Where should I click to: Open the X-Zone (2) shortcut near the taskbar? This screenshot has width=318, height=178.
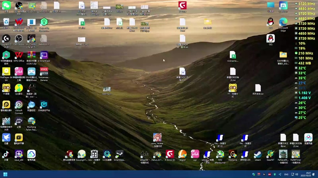[x=170, y=154]
